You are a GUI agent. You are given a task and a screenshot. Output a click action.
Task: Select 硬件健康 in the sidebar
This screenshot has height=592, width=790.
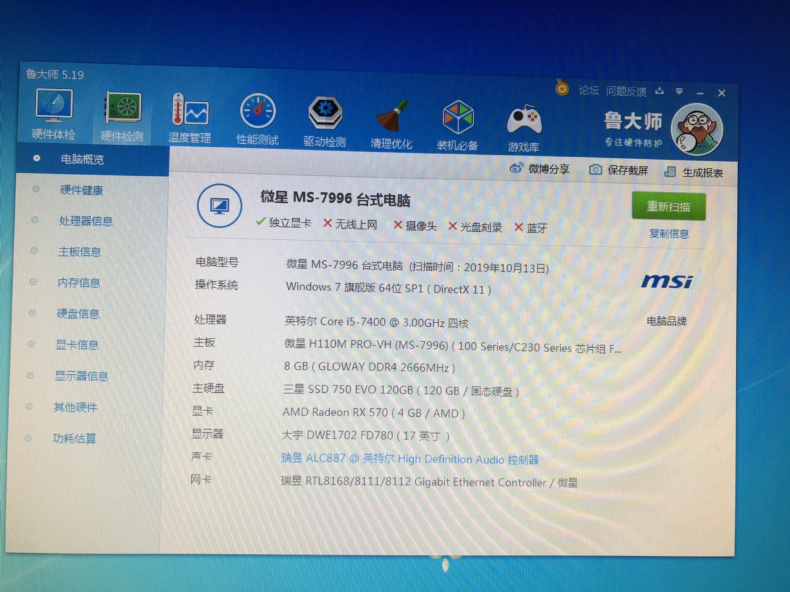point(81,190)
